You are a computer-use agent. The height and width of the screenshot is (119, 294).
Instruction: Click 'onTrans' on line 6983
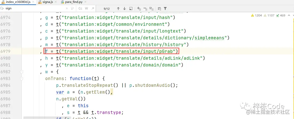pyautogui.click(x=54, y=78)
